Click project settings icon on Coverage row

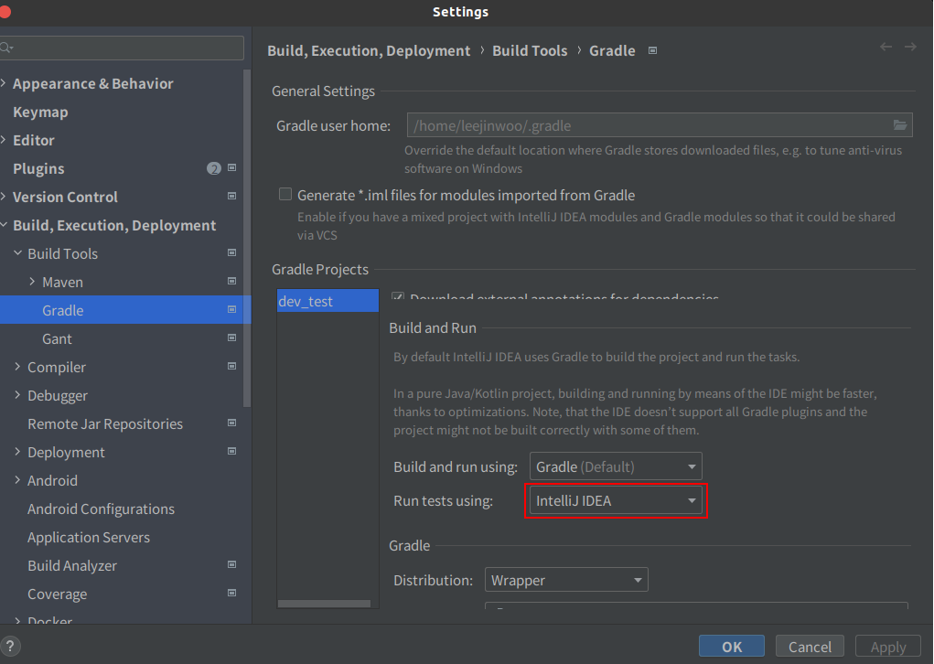[231, 594]
